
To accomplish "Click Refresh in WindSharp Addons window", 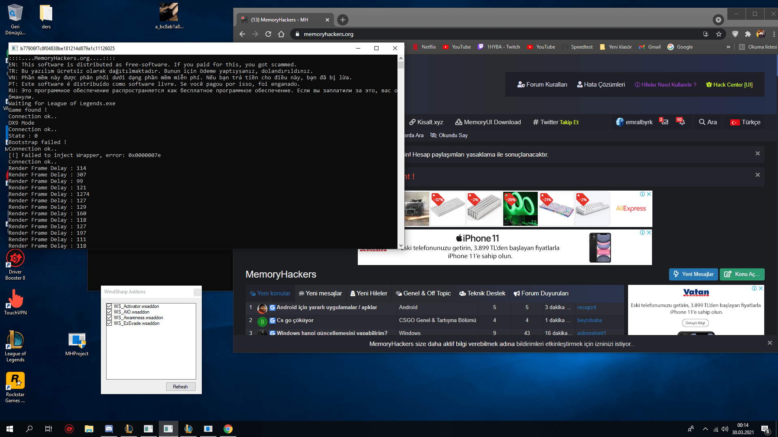I will pos(180,387).
